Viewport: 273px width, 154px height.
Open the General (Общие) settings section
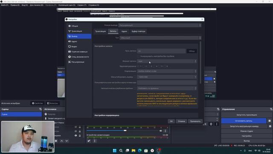[x=79, y=26]
